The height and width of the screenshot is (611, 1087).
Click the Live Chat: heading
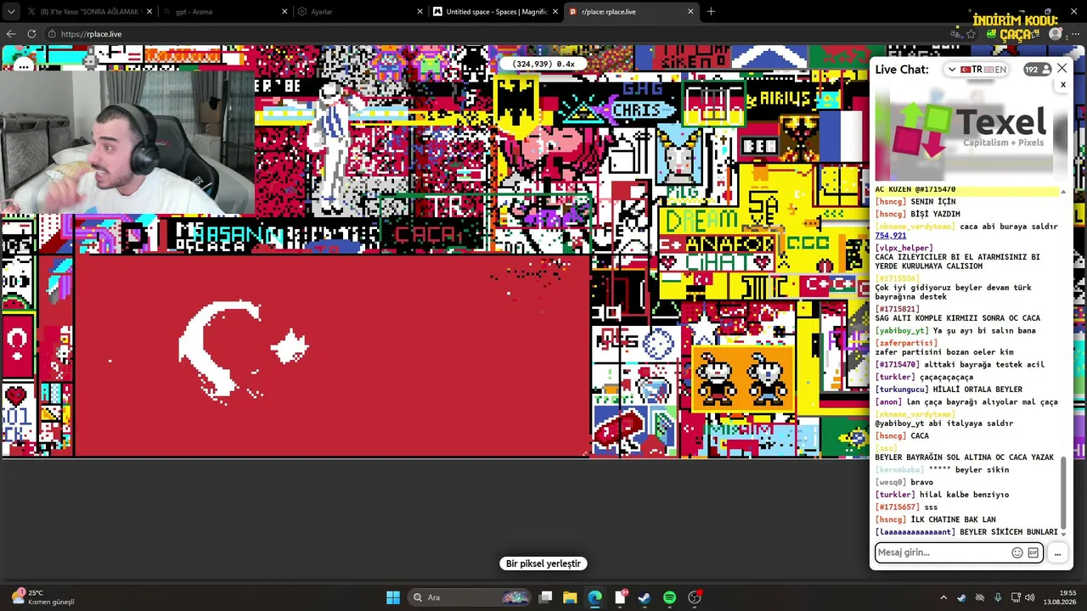(902, 70)
